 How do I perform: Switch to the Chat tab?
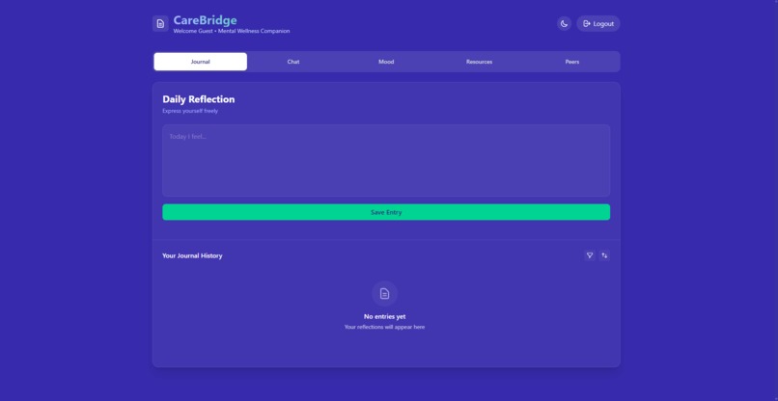pyautogui.click(x=293, y=62)
